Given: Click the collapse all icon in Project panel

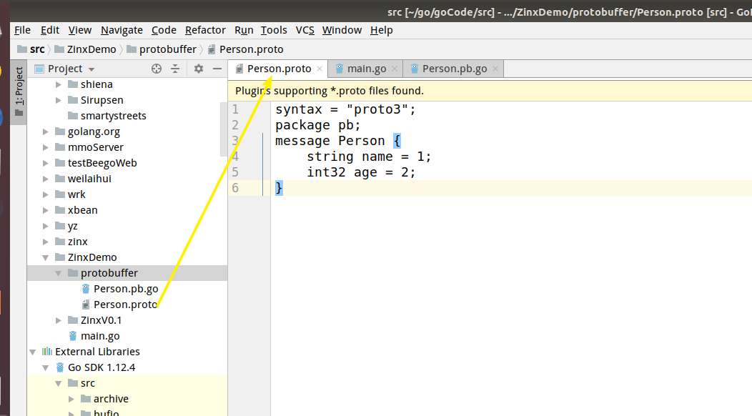Looking at the screenshot, I should pyautogui.click(x=175, y=69).
